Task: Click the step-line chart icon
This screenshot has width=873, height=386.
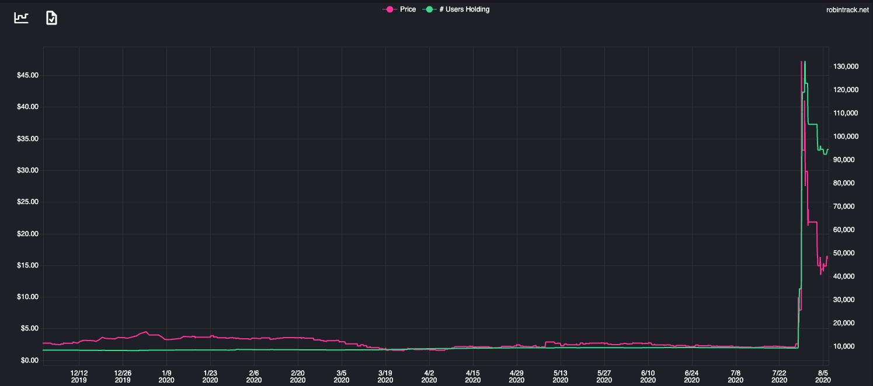Action: click(x=22, y=18)
